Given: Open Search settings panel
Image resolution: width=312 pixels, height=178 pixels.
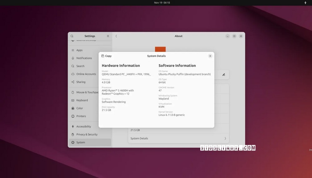Looking at the screenshot, I should [90, 66].
